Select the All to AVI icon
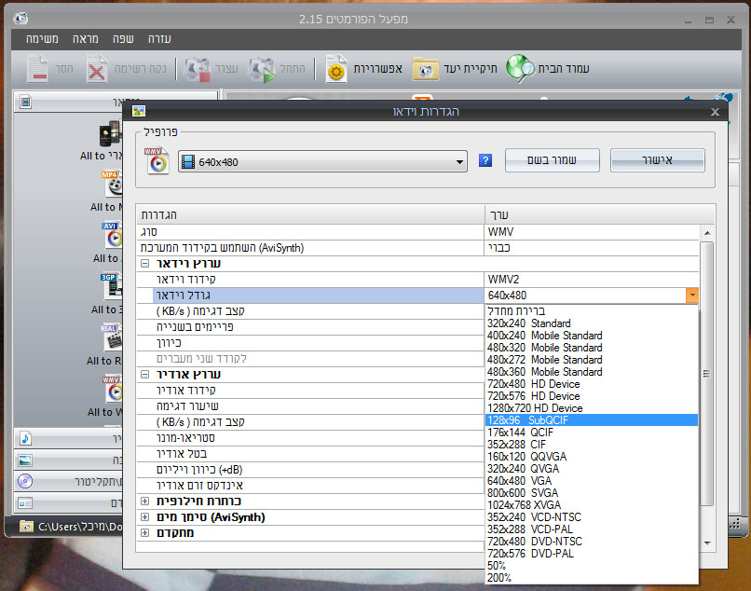This screenshot has height=591, width=751. [x=112, y=235]
